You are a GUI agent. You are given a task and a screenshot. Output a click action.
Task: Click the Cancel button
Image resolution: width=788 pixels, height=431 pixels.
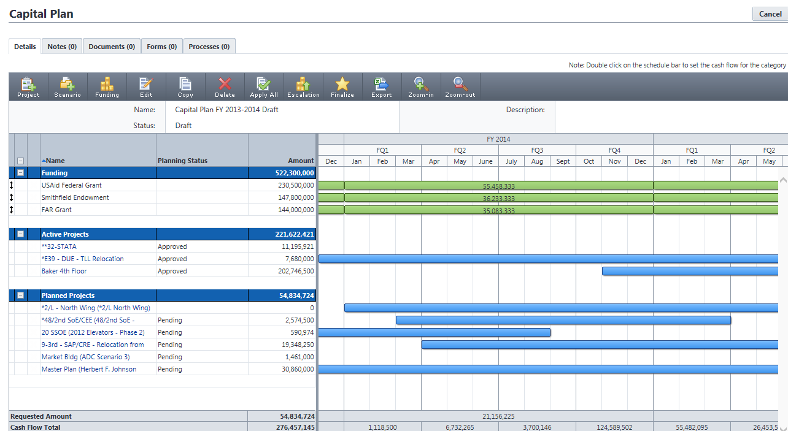click(770, 14)
